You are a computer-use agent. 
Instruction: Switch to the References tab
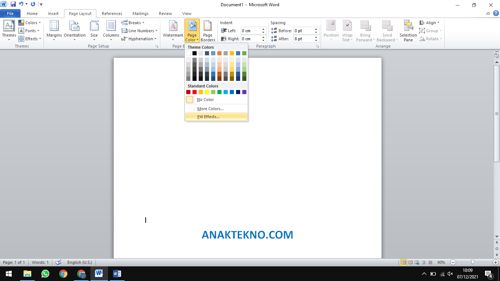click(x=112, y=14)
